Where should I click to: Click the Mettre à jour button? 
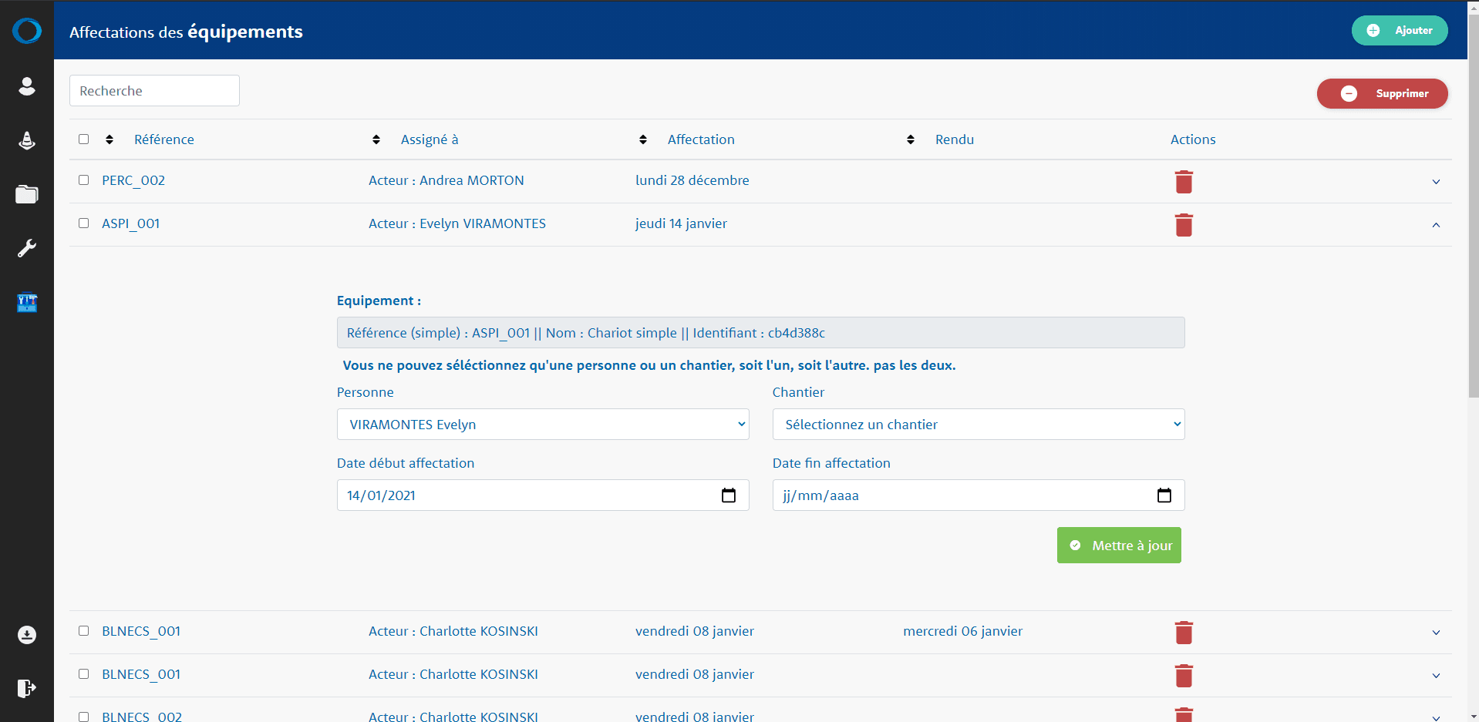(1119, 546)
